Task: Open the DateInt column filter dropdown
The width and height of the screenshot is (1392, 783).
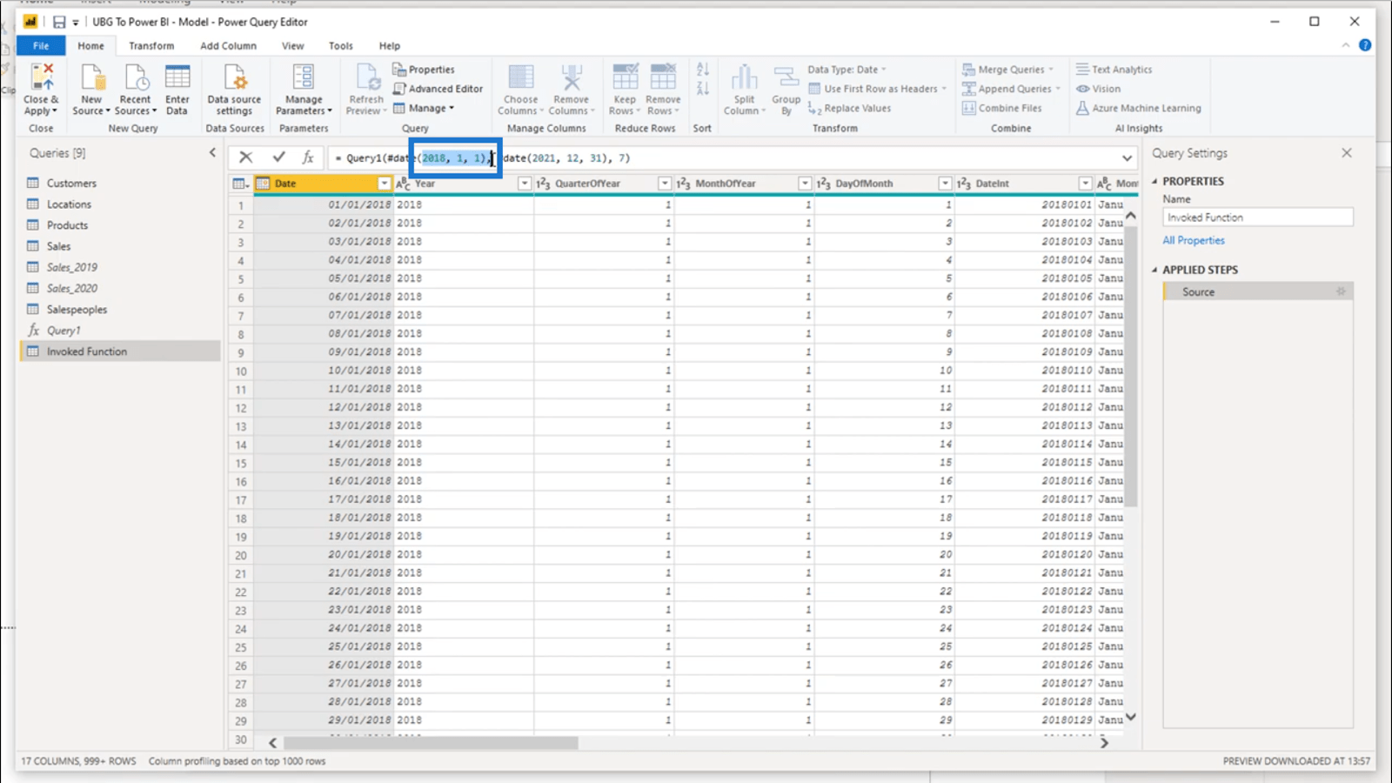Action: pos(1085,184)
